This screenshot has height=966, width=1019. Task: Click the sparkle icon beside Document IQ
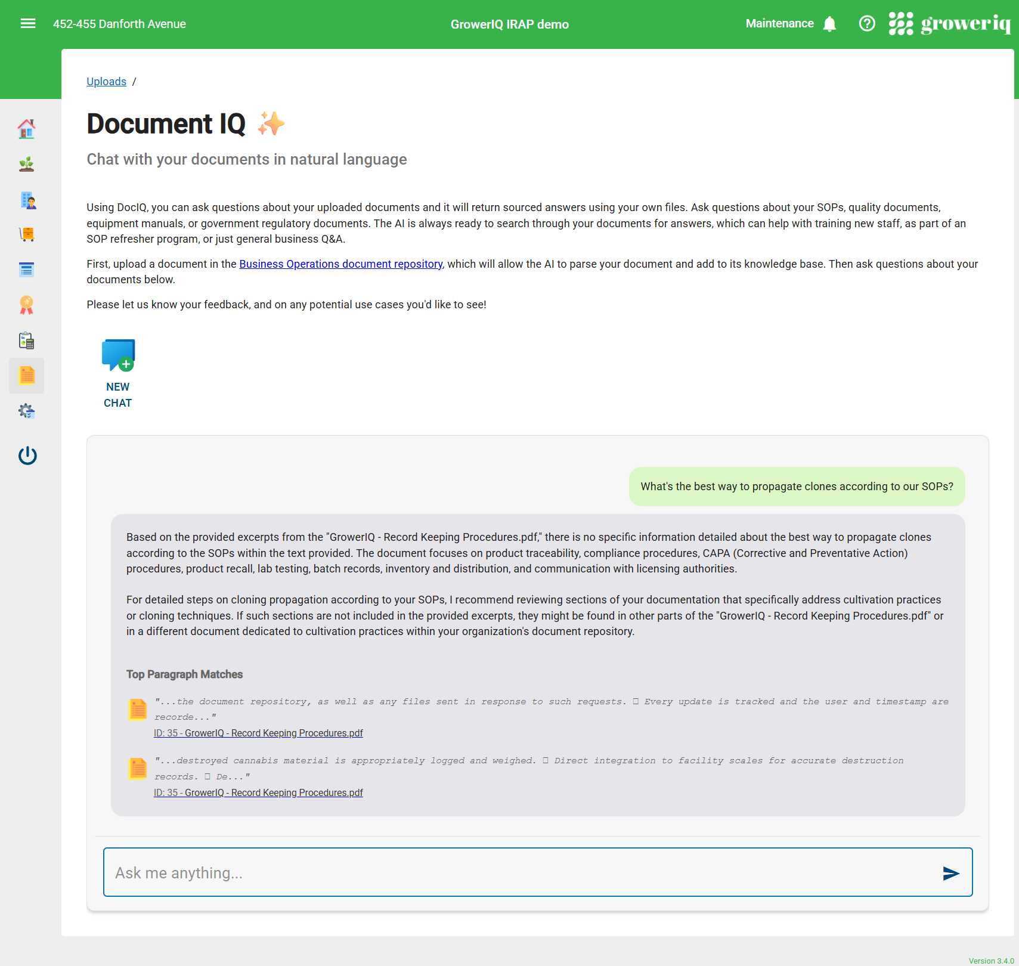pyautogui.click(x=271, y=123)
